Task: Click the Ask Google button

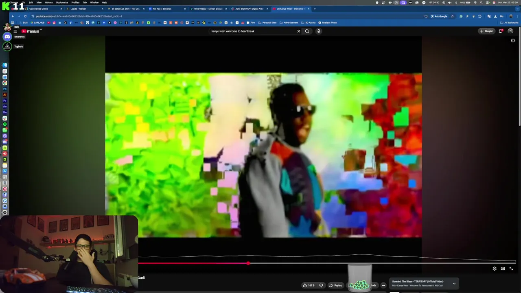Action: 439,16
